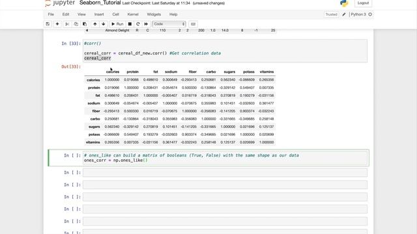Click the Jupyter logo
Screen dimensions: 417x234
(60, 3)
